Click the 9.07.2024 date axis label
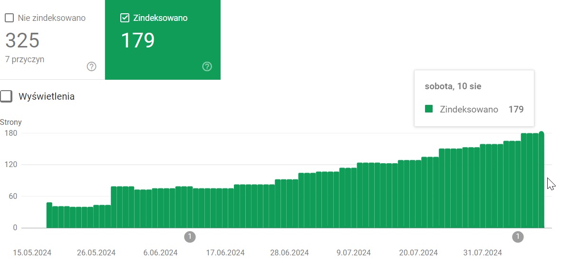 pyautogui.click(x=353, y=252)
